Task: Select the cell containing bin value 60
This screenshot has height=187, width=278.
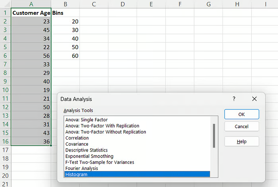Action: tap(65, 56)
